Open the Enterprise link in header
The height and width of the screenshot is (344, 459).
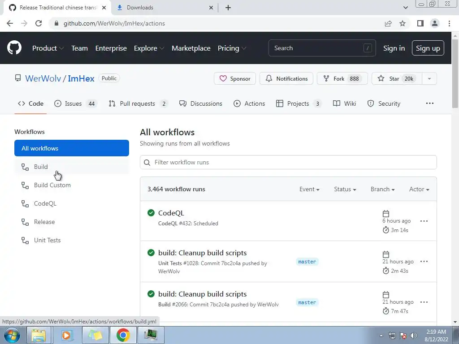pos(111,48)
